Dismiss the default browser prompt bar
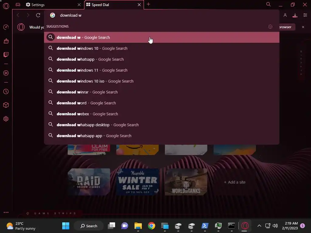 pos(303,27)
